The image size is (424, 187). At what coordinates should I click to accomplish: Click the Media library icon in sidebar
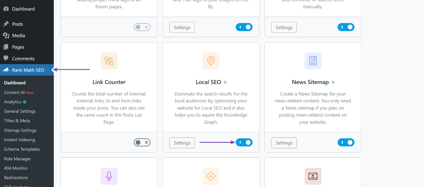click(x=6, y=35)
